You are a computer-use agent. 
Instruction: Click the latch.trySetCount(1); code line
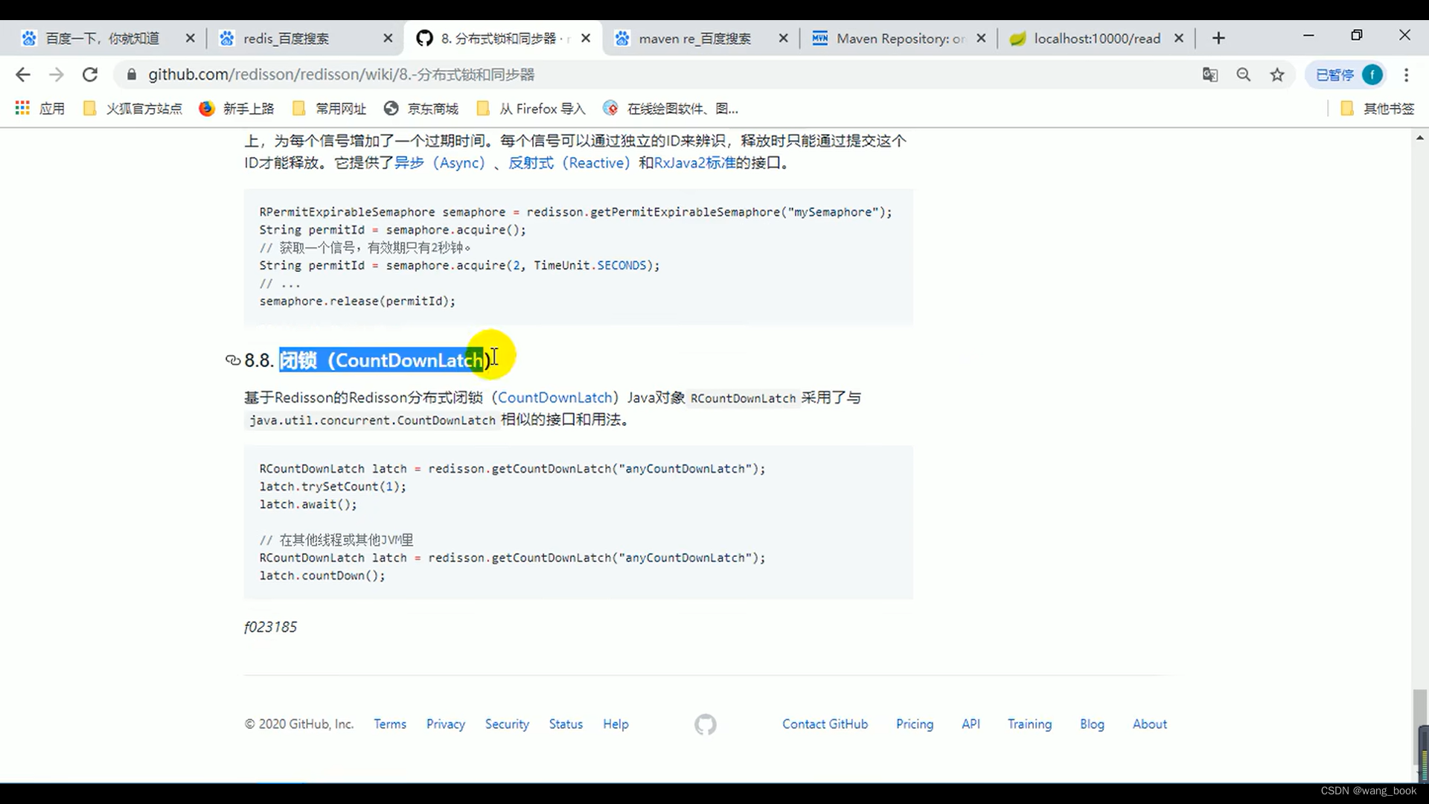pos(333,486)
